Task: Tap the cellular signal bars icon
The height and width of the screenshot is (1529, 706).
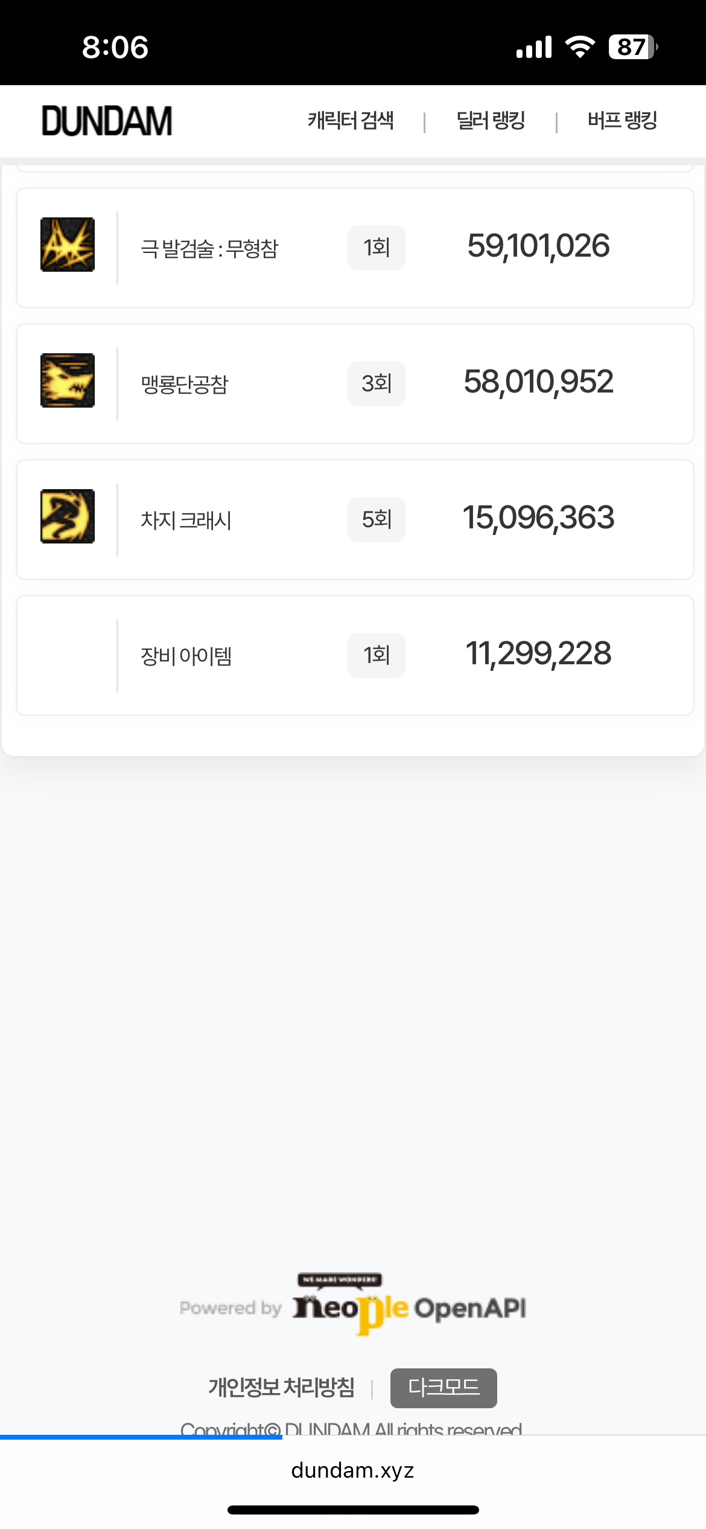Action: pyautogui.click(x=534, y=47)
